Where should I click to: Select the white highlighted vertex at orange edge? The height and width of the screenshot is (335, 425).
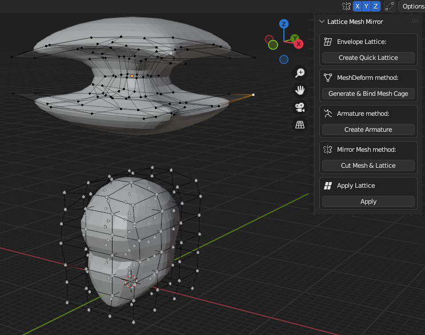click(253, 95)
